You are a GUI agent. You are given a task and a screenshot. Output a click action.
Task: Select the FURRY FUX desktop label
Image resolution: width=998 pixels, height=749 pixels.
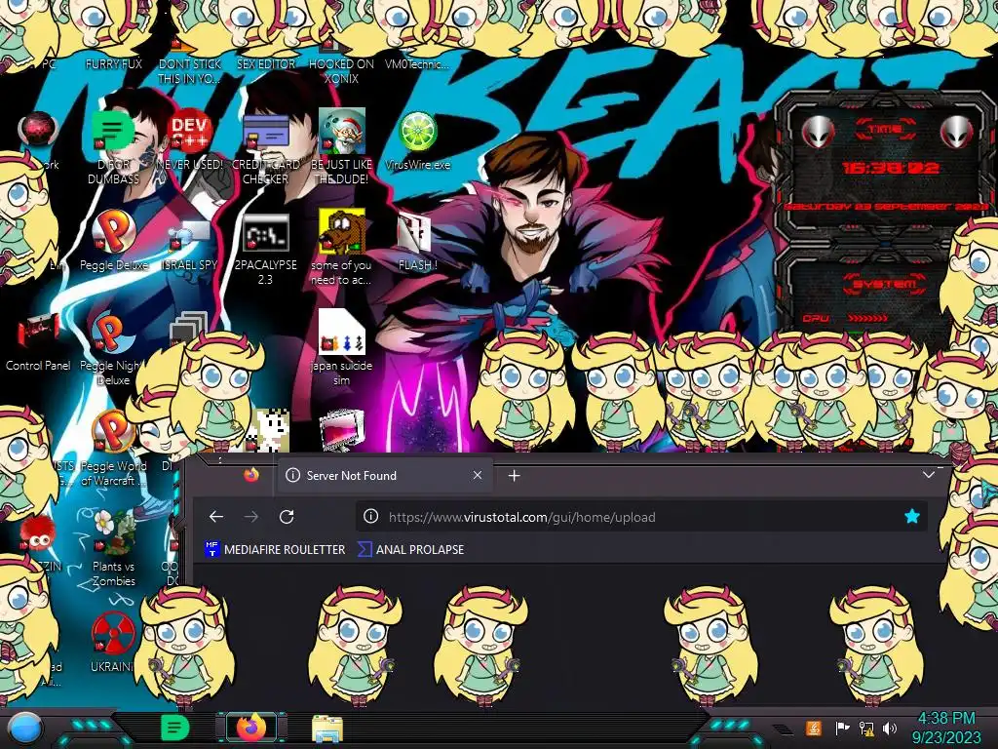[113, 64]
